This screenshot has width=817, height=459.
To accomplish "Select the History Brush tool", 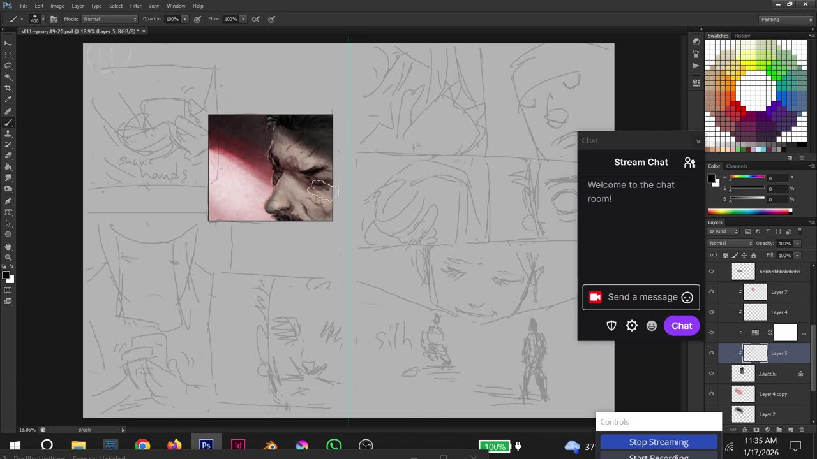I will tap(8, 145).
